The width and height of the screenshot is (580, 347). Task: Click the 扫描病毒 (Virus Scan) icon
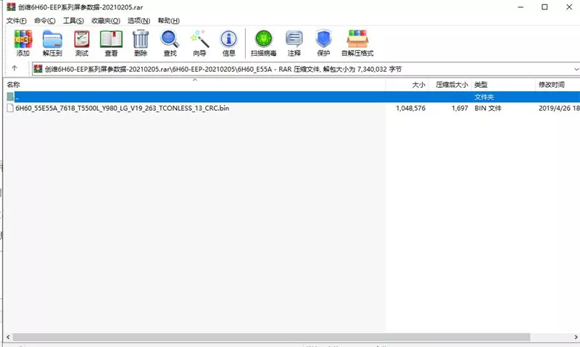[x=263, y=39]
